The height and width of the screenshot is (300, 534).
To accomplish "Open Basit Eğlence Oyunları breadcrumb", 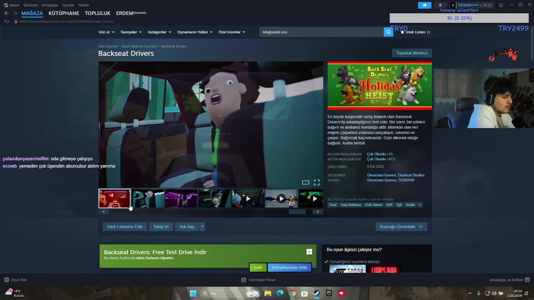I will [139, 46].
